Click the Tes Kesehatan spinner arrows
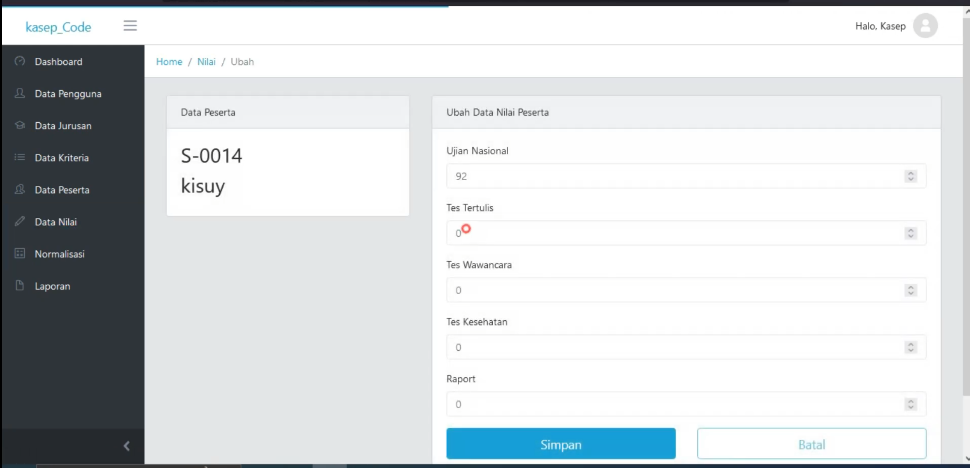Image resolution: width=970 pixels, height=468 pixels. coord(911,347)
